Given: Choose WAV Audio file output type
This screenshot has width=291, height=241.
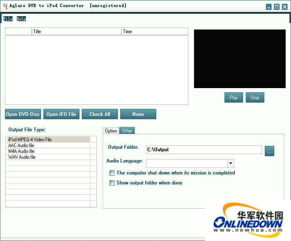Looking at the screenshot, I should (48, 157).
